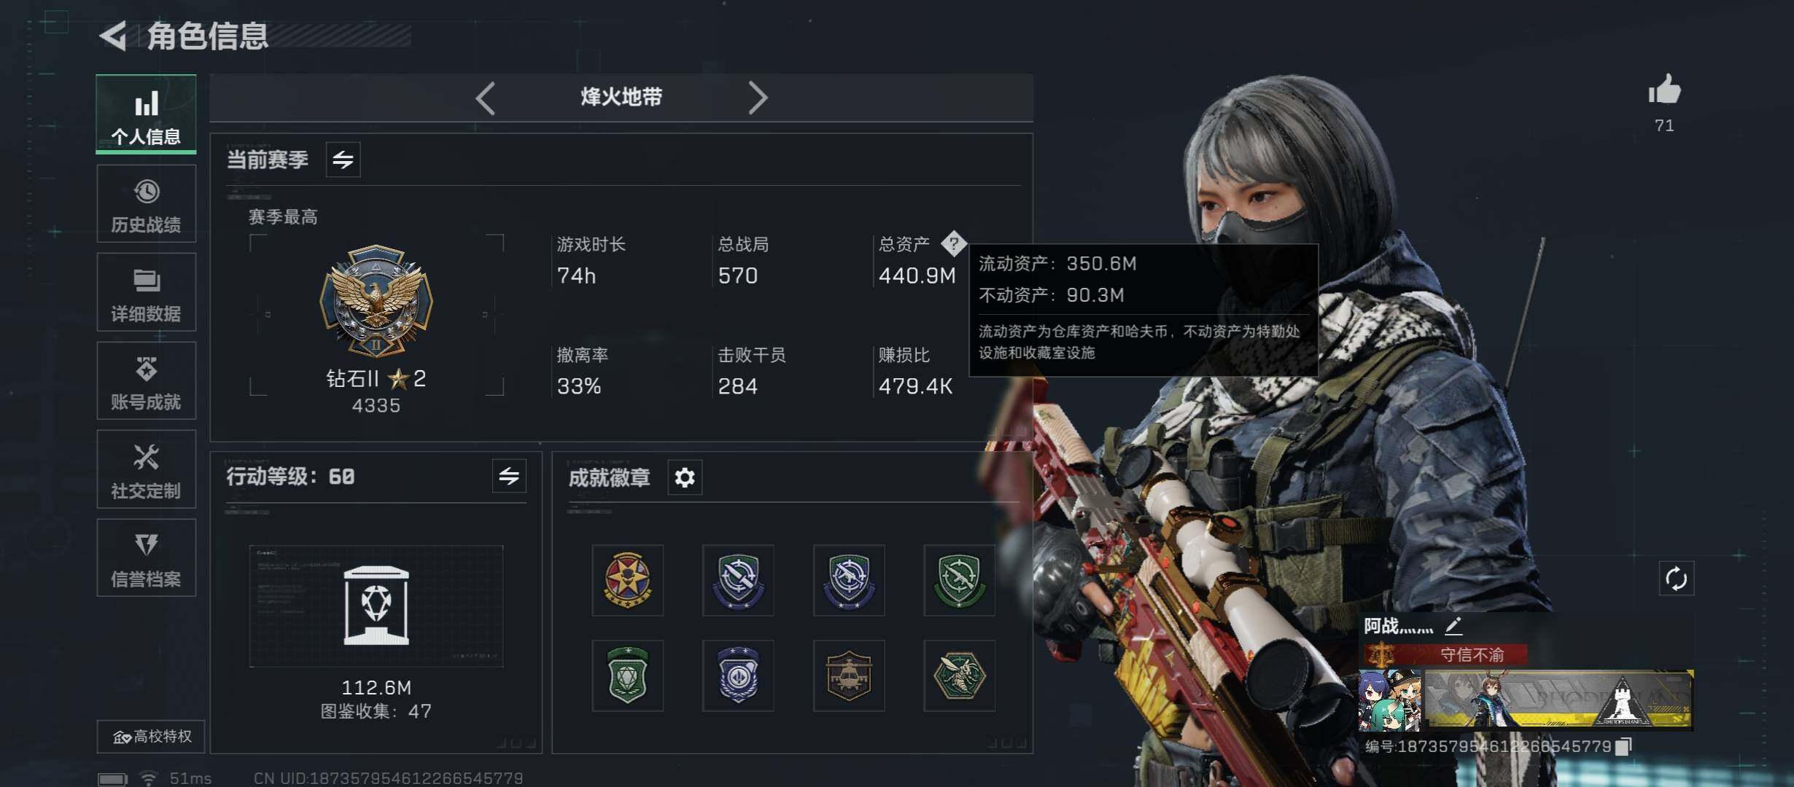Open 成就徽章 gear settings

tap(685, 477)
